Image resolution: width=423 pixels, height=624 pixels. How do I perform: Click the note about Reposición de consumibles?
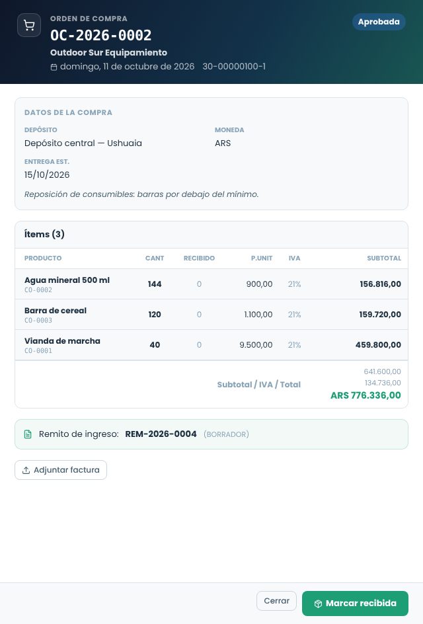coord(141,194)
